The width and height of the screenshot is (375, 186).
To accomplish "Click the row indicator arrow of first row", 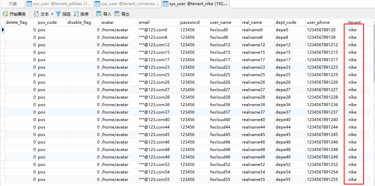I will (3, 30).
